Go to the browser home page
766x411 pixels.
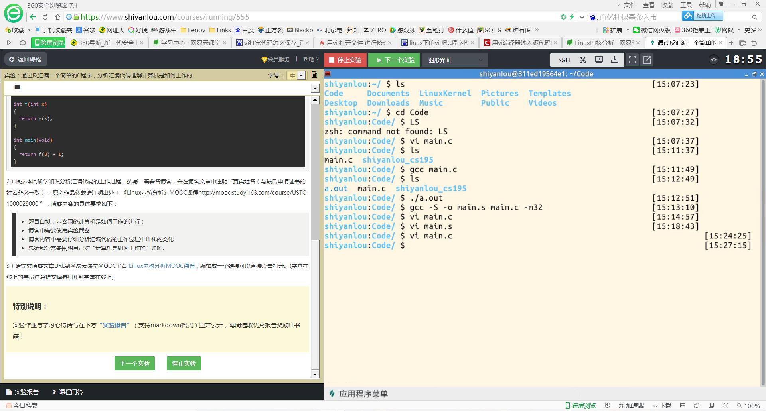[x=57, y=17]
